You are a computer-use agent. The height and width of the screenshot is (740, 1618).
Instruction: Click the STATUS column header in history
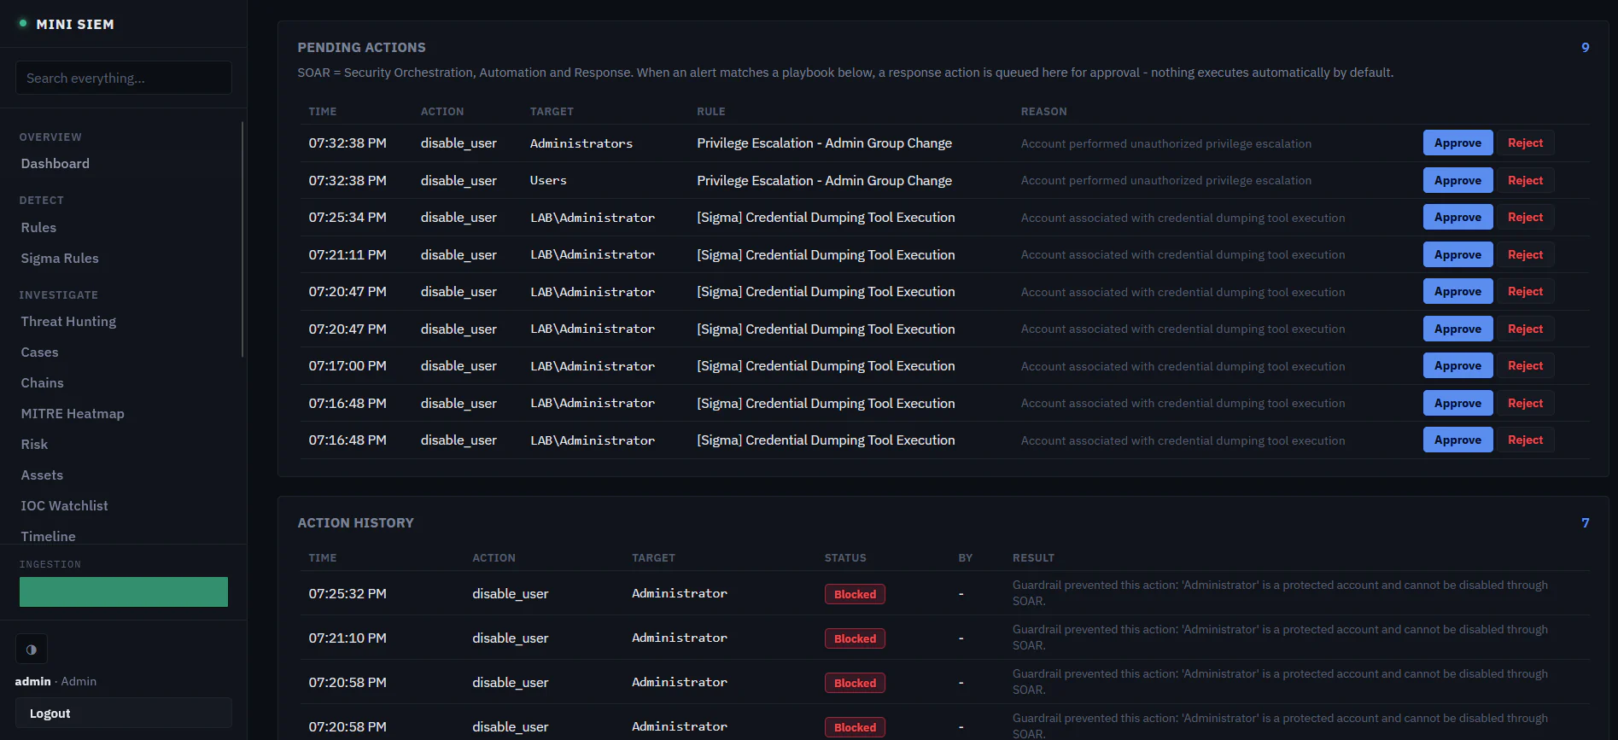tap(845, 558)
